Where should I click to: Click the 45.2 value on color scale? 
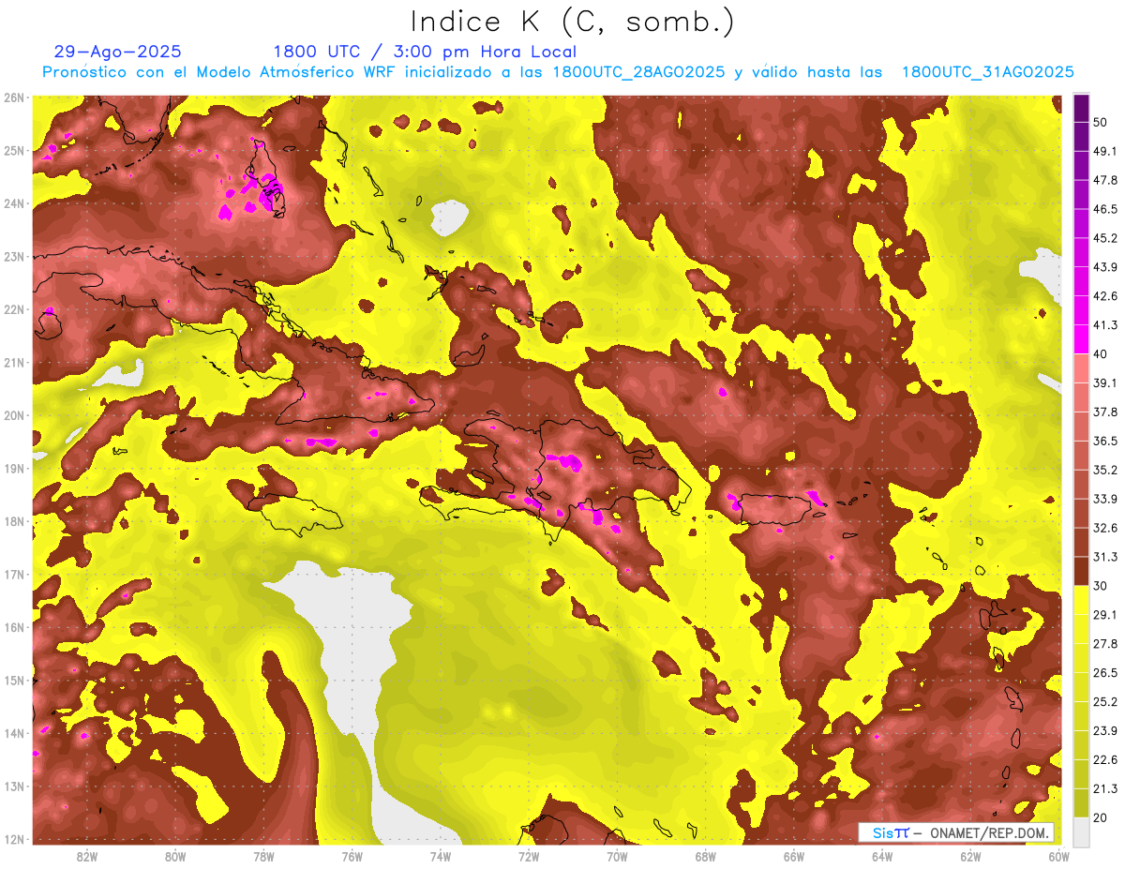[x=1104, y=238]
